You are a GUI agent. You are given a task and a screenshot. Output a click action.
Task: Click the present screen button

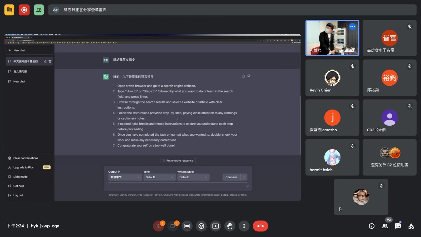pos(215,226)
